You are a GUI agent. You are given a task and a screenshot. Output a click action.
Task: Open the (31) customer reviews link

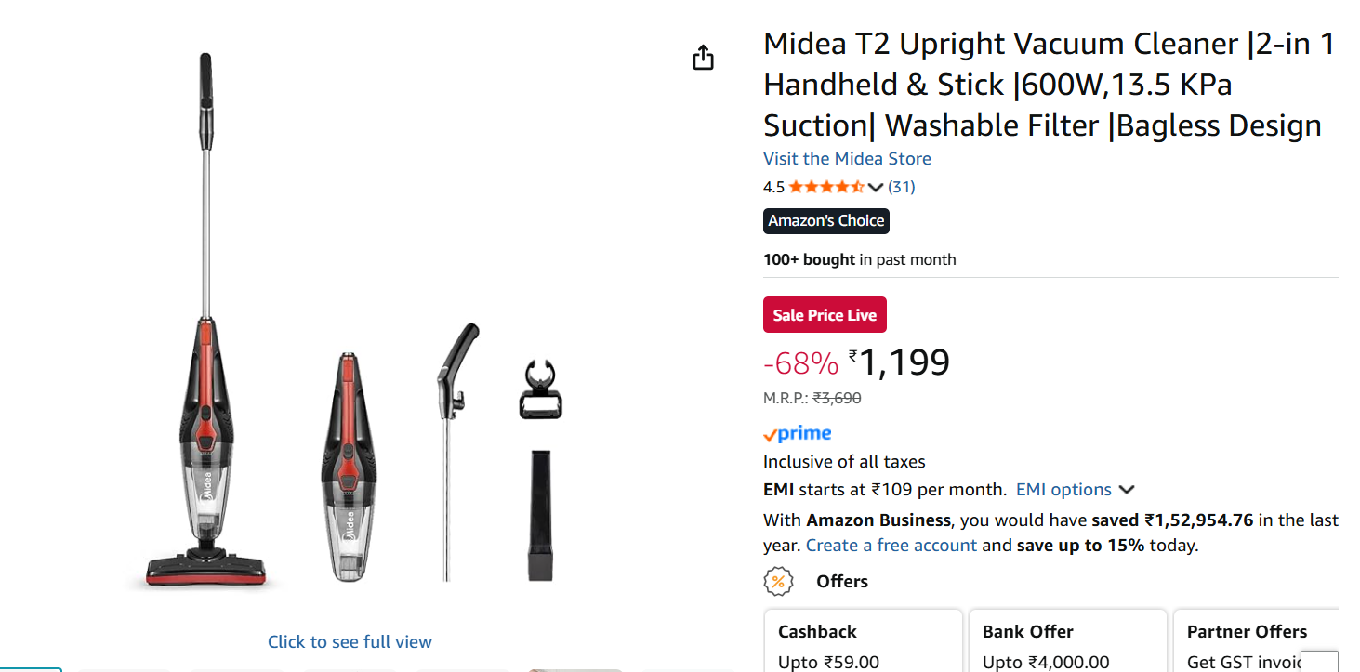click(901, 187)
